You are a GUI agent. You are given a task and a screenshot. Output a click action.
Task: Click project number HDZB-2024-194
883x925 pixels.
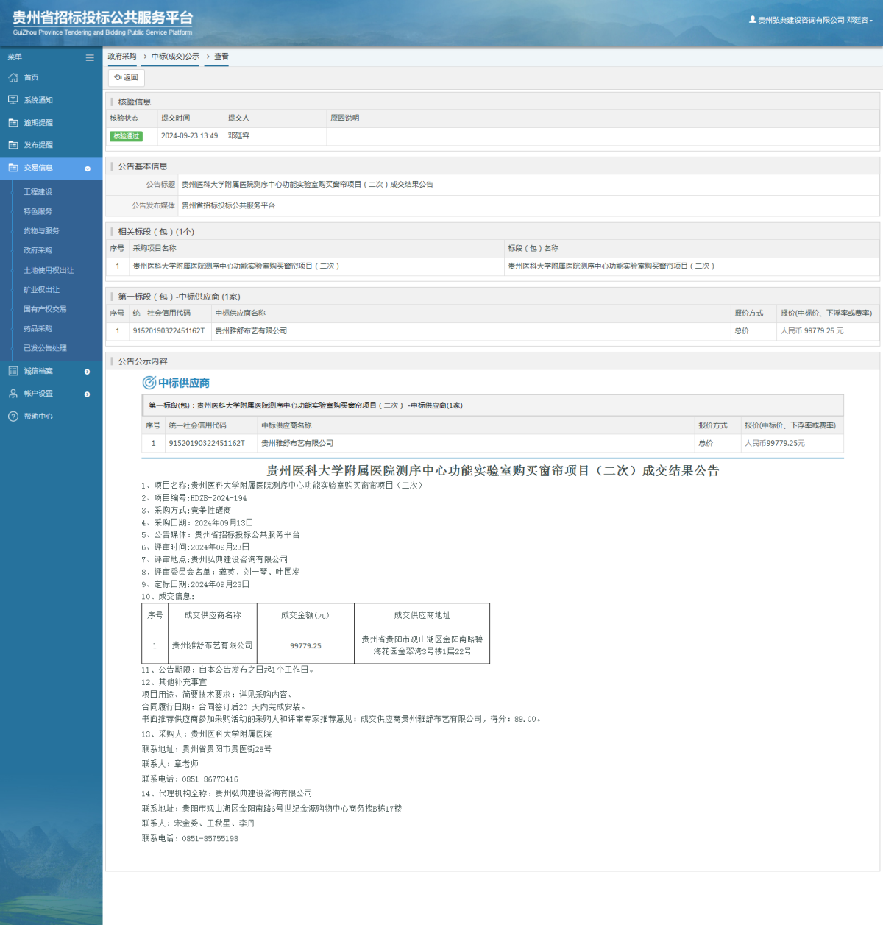(x=219, y=498)
